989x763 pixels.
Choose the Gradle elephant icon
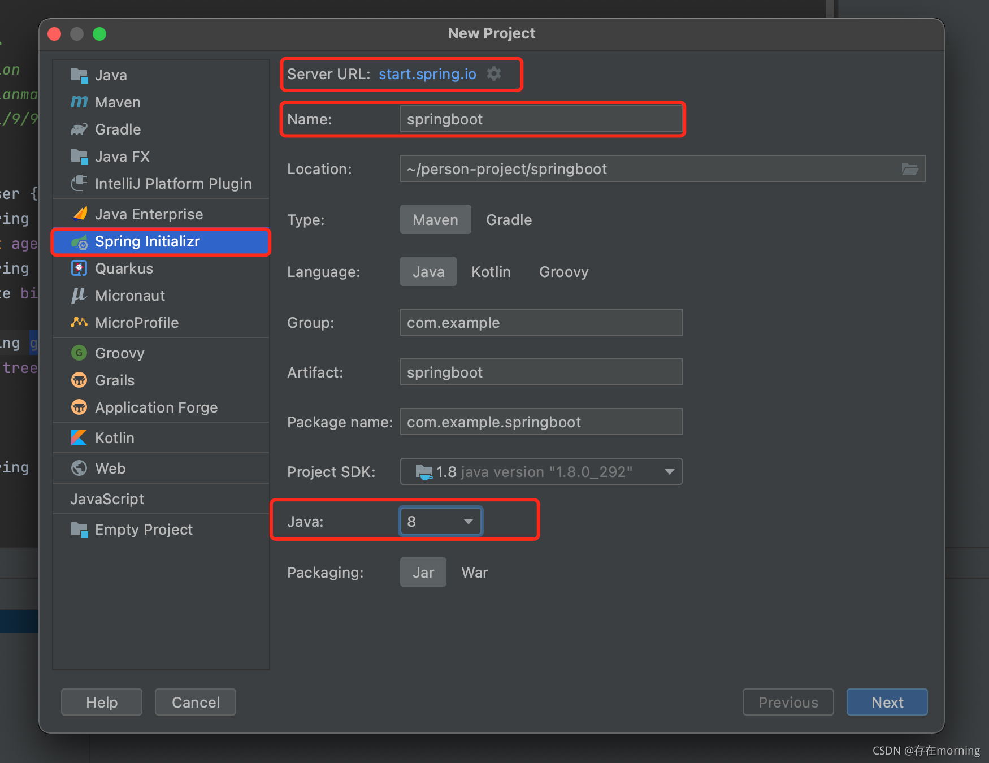79,129
